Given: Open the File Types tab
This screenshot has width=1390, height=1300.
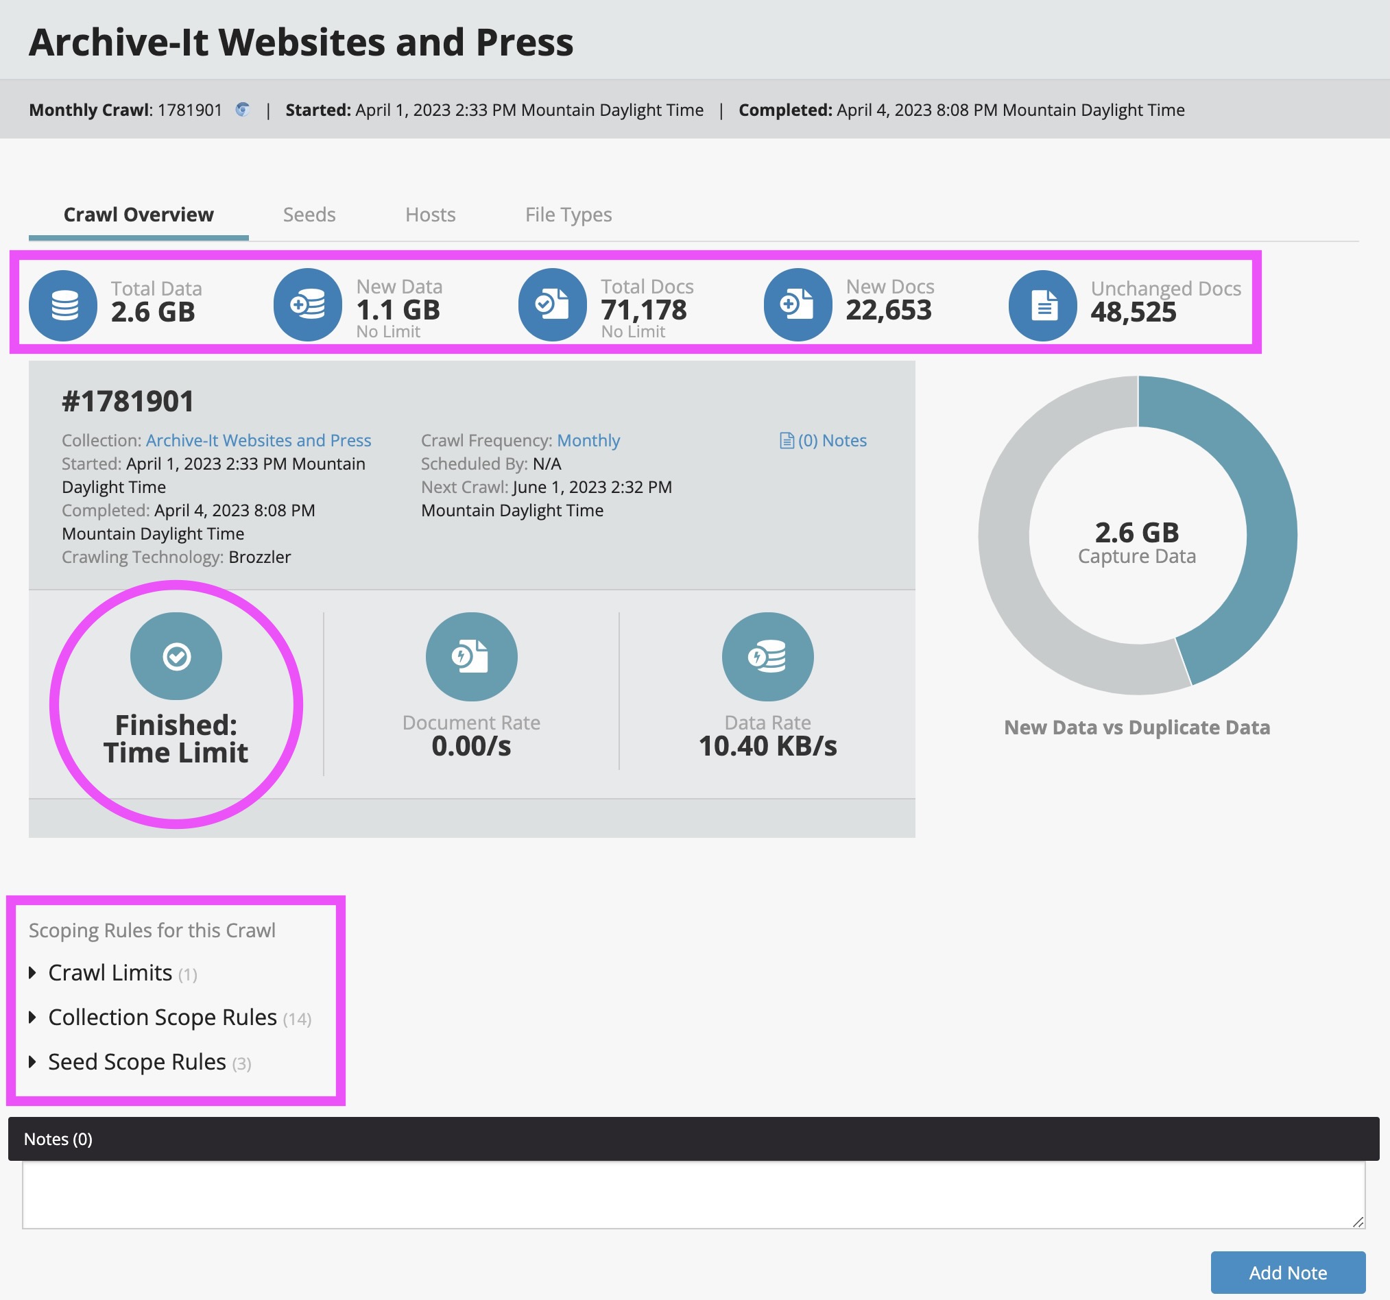Looking at the screenshot, I should [568, 215].
